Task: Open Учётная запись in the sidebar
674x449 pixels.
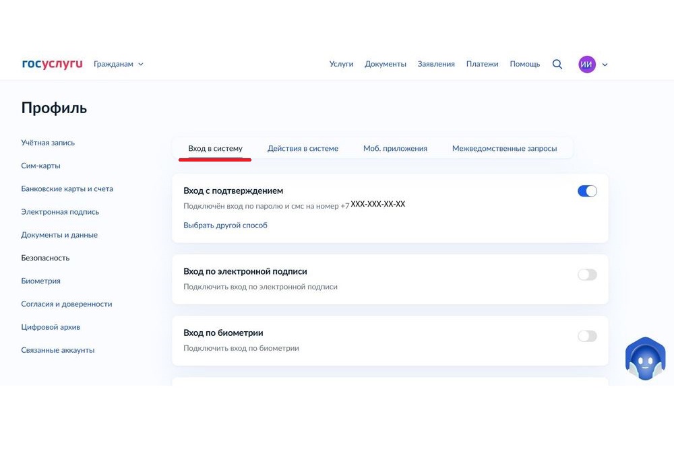Action: (x=48, y=143)
